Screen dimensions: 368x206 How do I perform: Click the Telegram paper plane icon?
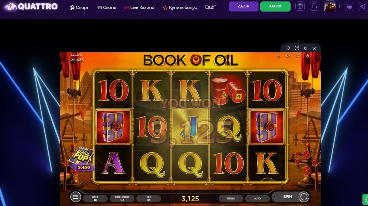pyautogui.click(x=363, y=6)
